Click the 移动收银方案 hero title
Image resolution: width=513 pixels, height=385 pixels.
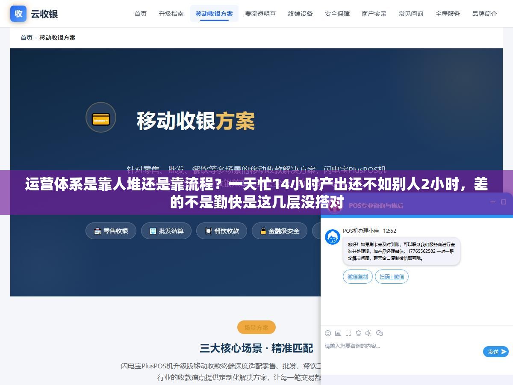(x=196, y=121)
